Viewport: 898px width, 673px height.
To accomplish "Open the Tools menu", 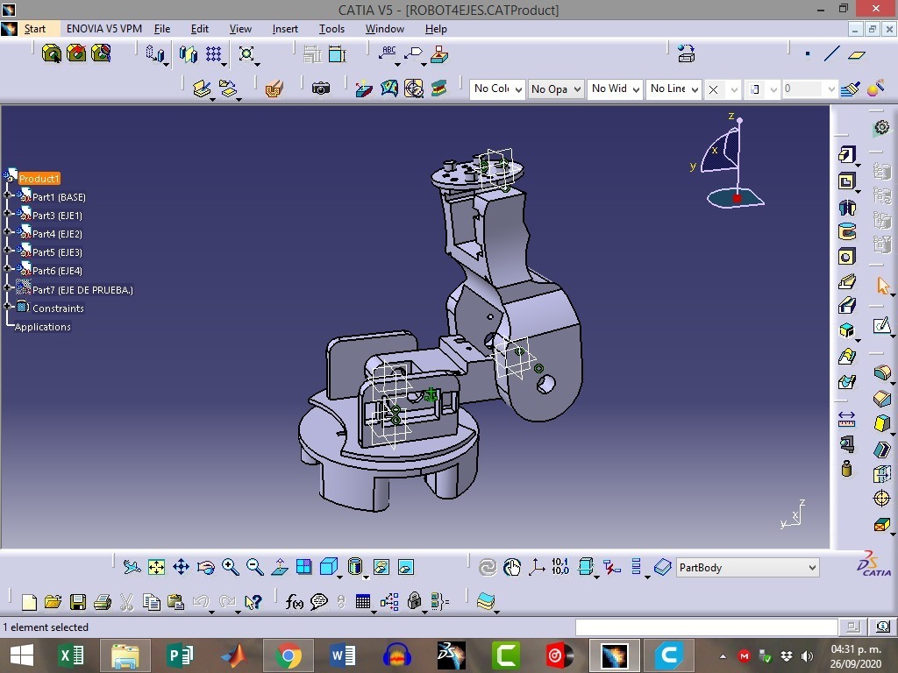I will (x=331, y=29).
